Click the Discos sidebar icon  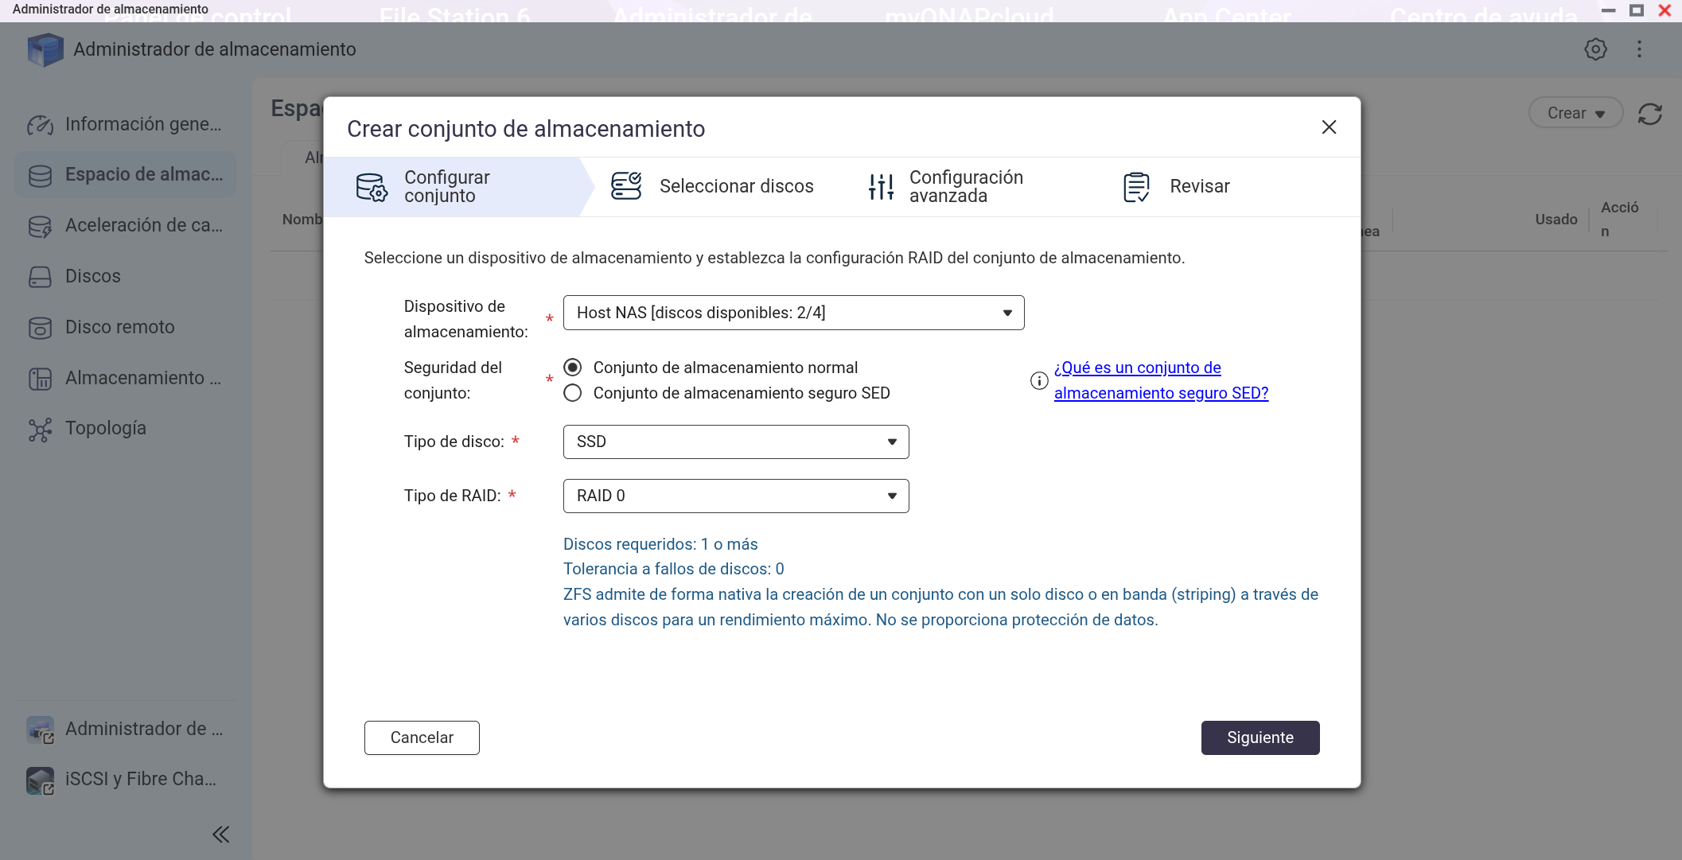(40, 277)
